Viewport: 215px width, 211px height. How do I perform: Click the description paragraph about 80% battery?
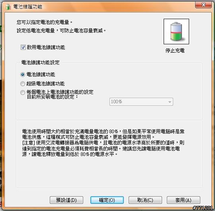pyautogui.click(x=103, y=143)
